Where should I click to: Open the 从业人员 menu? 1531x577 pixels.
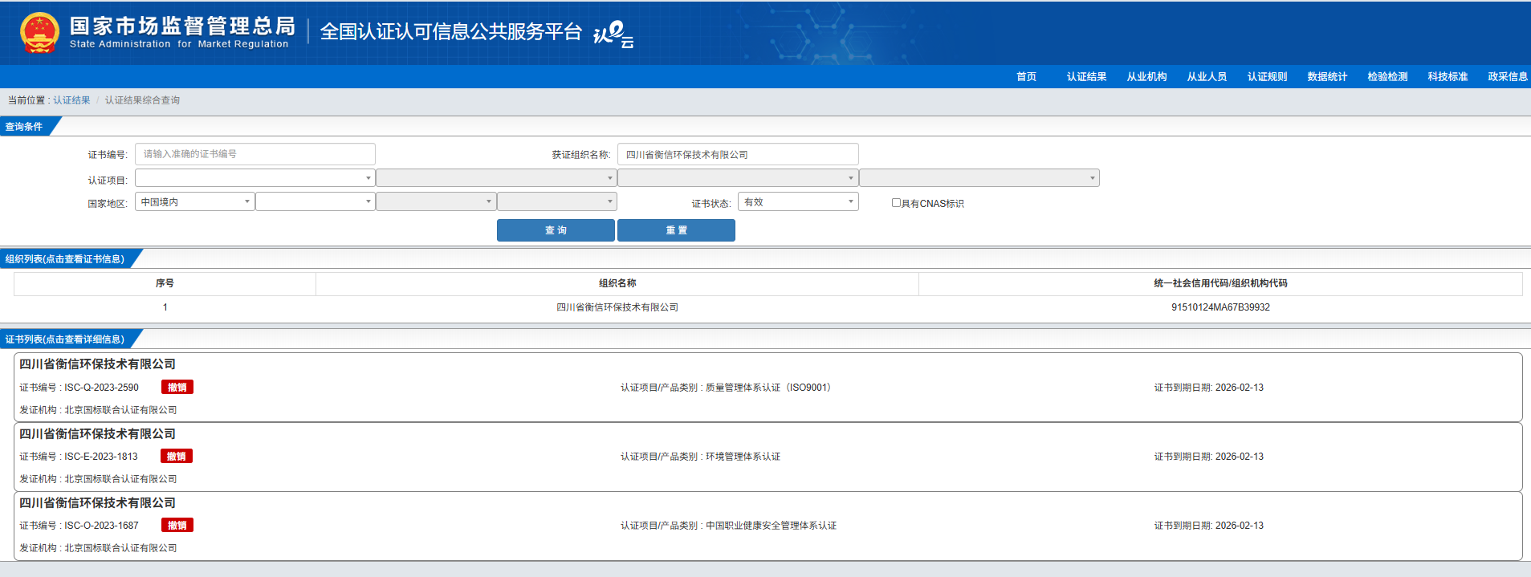1207,77
